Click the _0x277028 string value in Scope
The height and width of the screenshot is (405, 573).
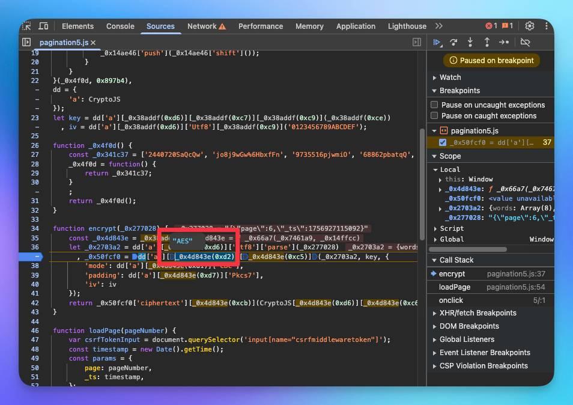(521, 218)
